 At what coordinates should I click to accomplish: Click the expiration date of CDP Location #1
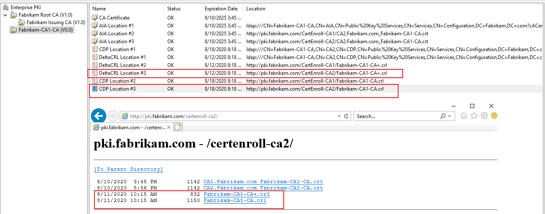click(x=223, y=49)
